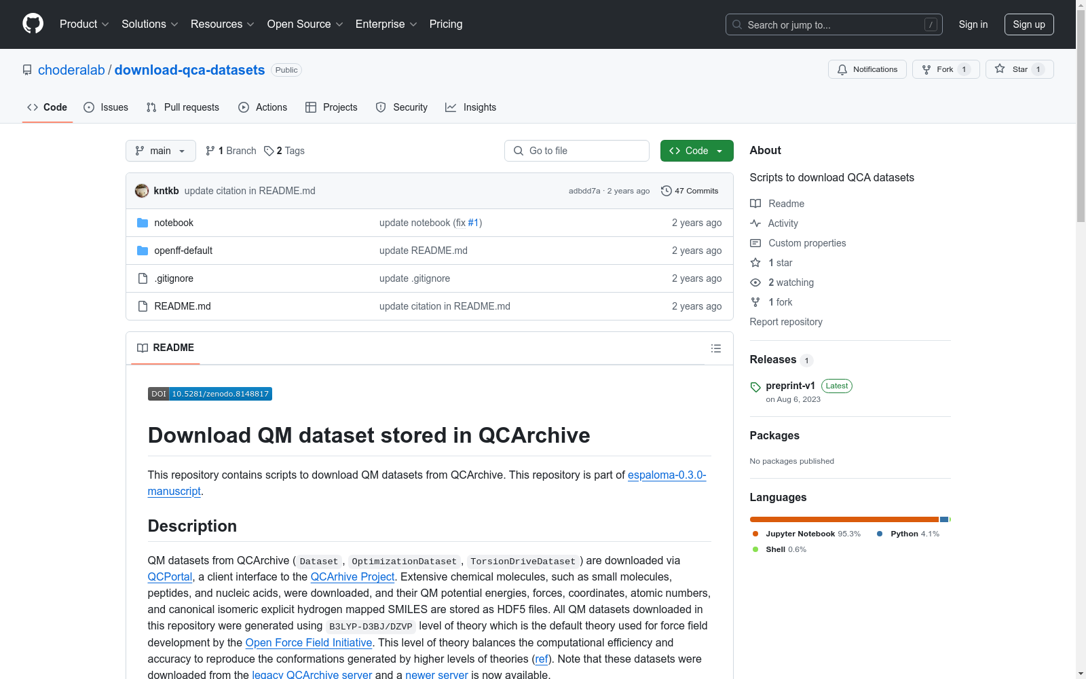Fork this repository
1086x679 pixels.
point(946,69)
